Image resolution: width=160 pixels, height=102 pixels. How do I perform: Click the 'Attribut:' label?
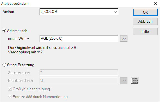click(9, 12)
